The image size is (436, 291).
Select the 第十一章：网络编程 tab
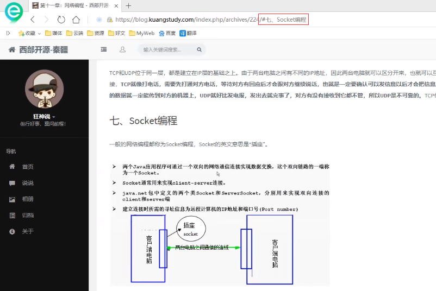coord(74,5)
